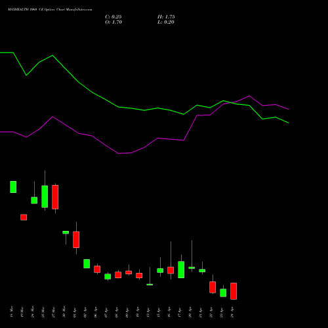Click the 08 Apr date label
Image resolution: width=328 pixels, height=328 pixels.
point(117,312)
